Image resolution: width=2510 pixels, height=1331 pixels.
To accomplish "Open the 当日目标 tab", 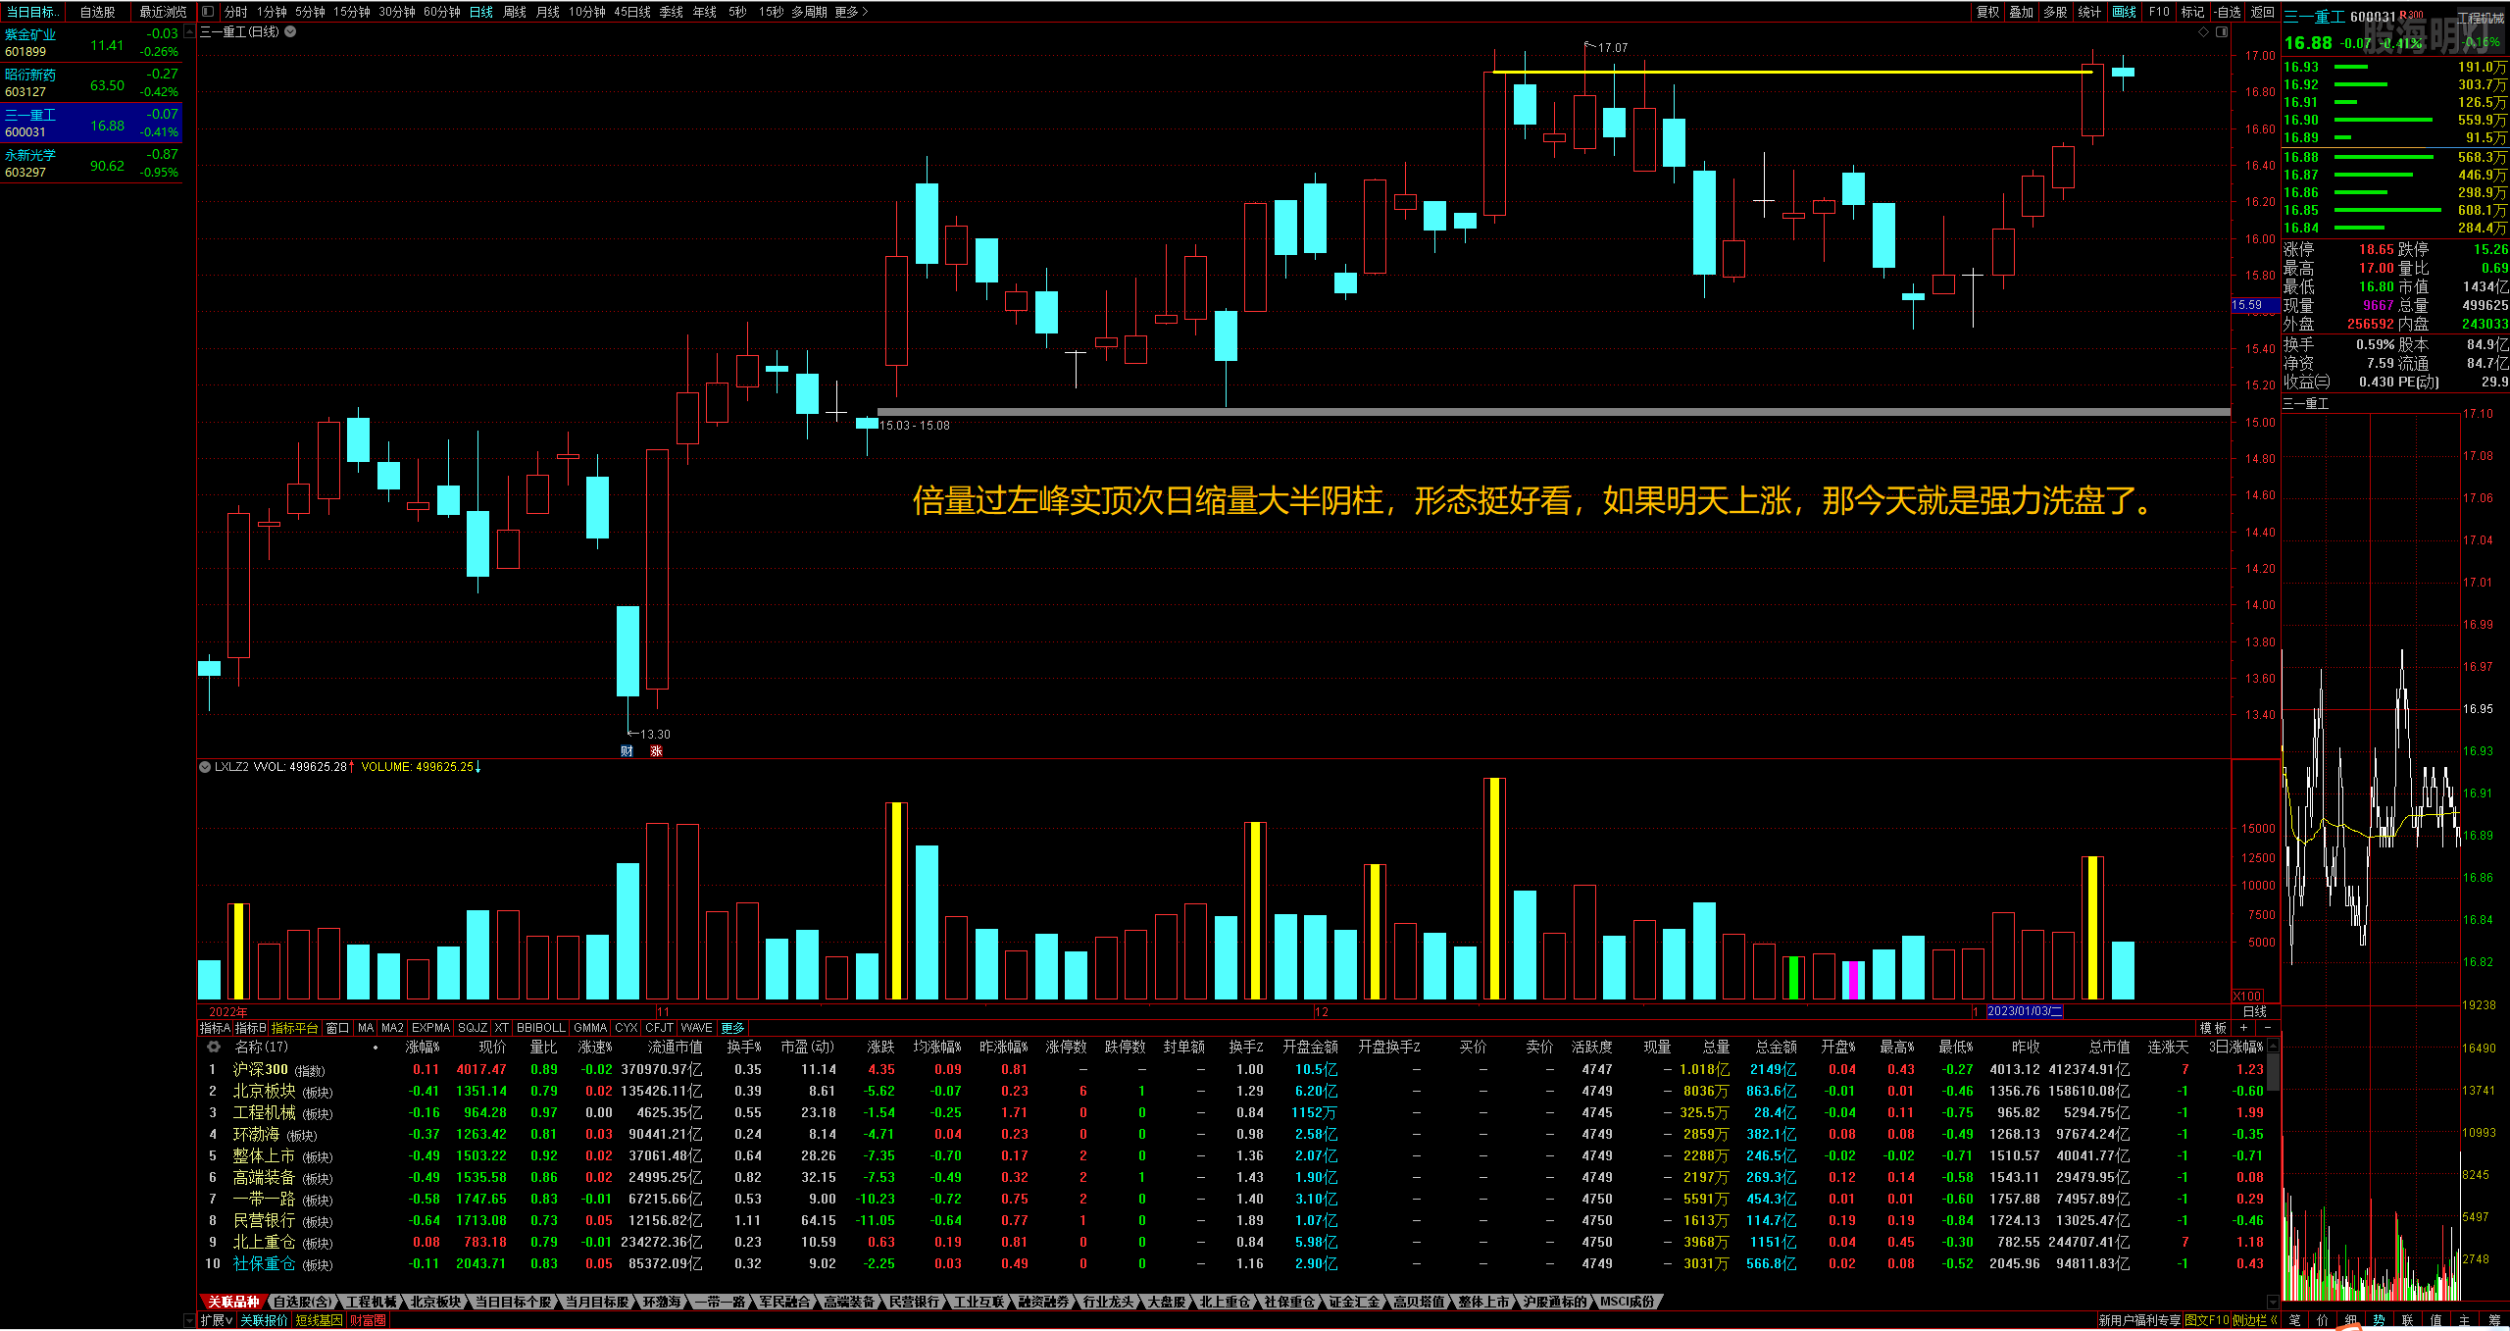I will tap(31, 12).
